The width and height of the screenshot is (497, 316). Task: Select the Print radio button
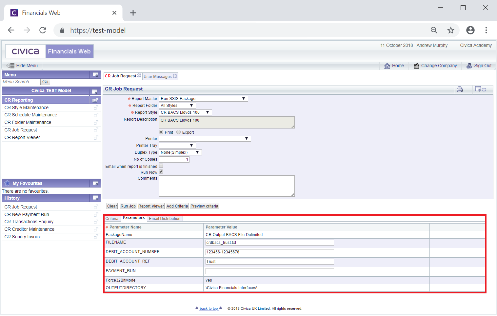tap(161, 132)
